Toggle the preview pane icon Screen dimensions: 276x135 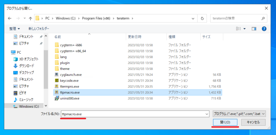[254, 29]
